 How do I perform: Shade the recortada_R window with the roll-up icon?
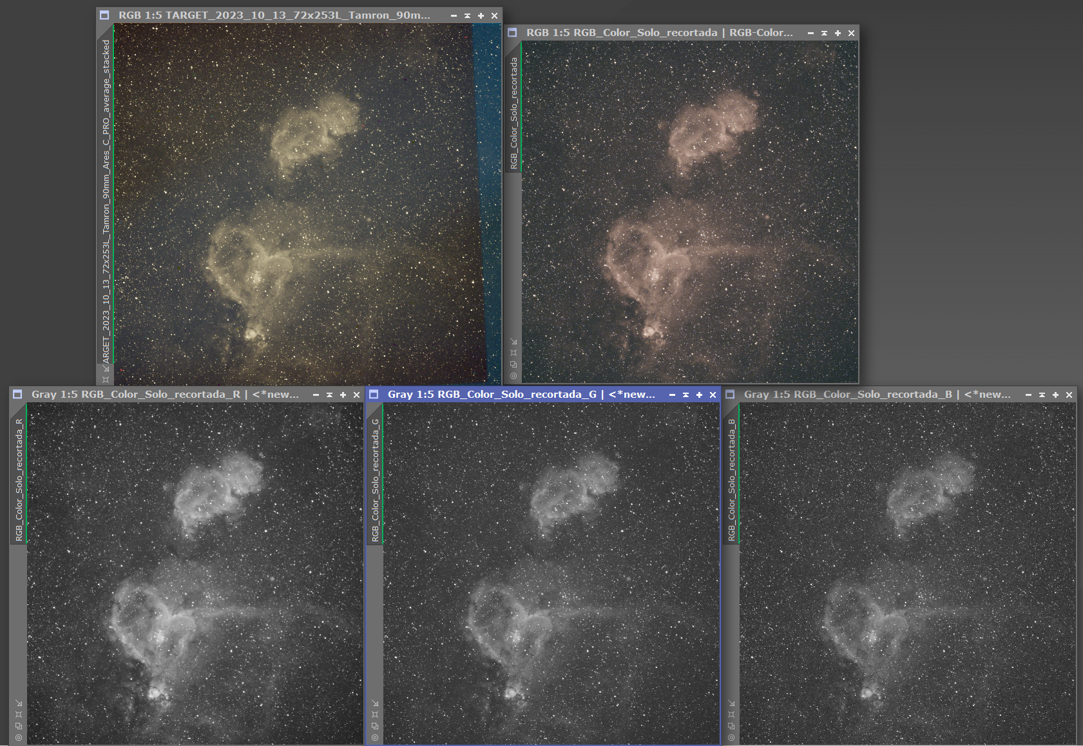tap(329, 395)
